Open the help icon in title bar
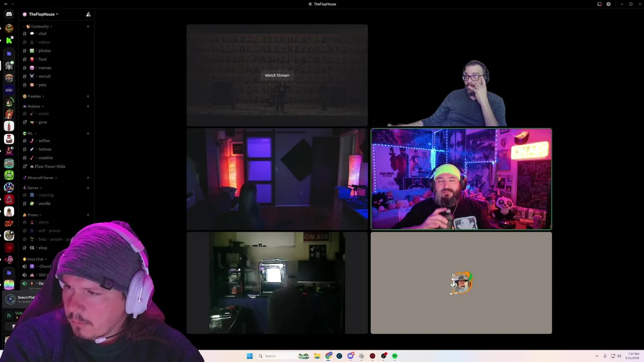The image size is (644, 362). click(608, 4)
